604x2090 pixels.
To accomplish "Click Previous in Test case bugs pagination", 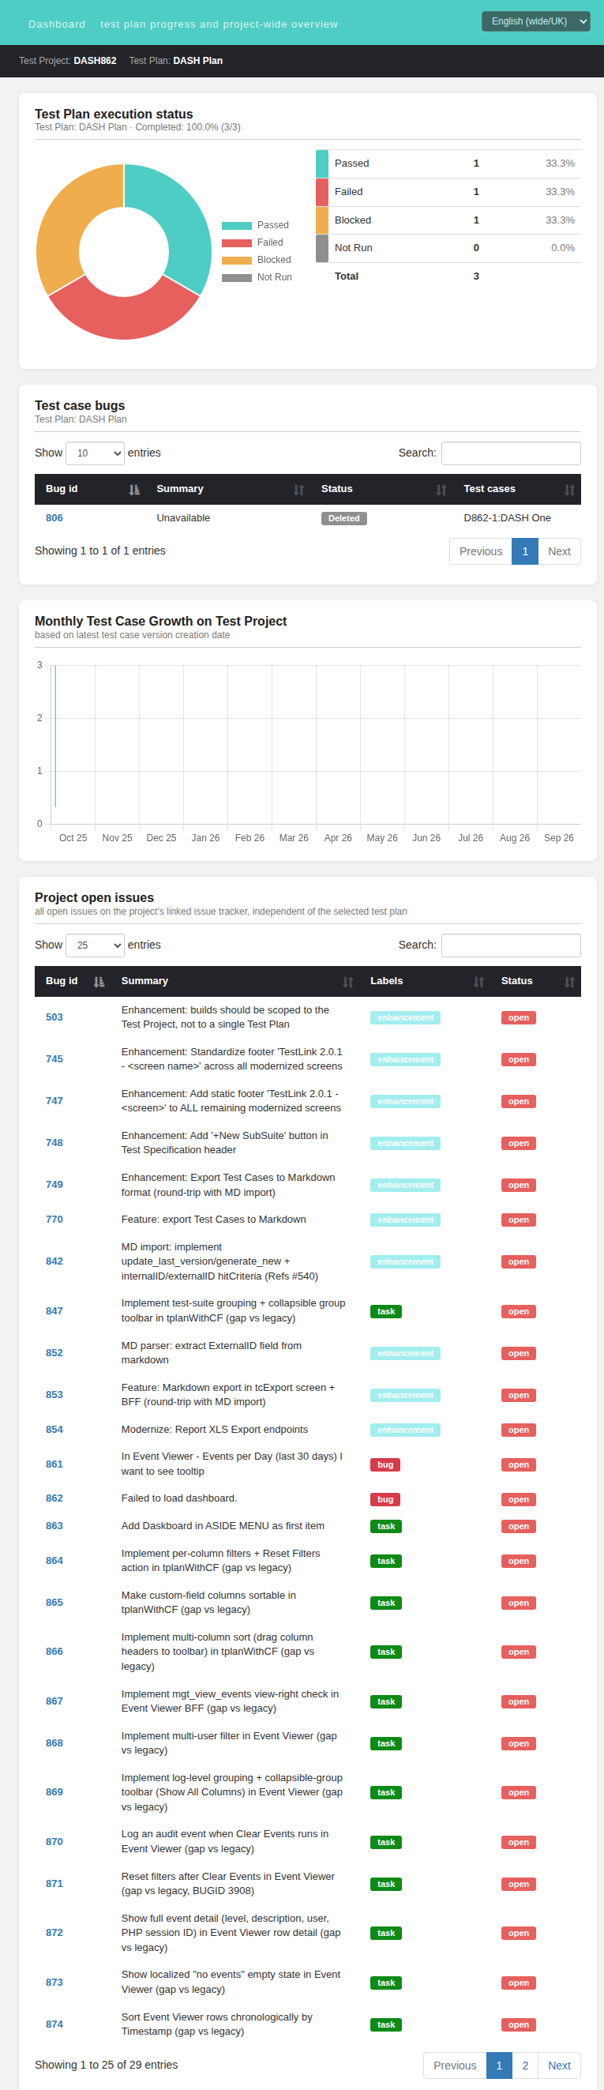I will coord(481,551).
